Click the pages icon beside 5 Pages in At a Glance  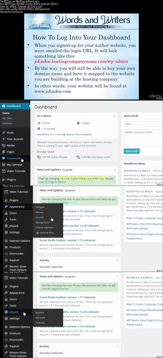click(x=78, y=123)
